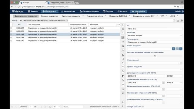Image resolution: width=194 pixels, height=109 pixels.
Task: Open the Уязвимости menu
Action: [68, 12]
